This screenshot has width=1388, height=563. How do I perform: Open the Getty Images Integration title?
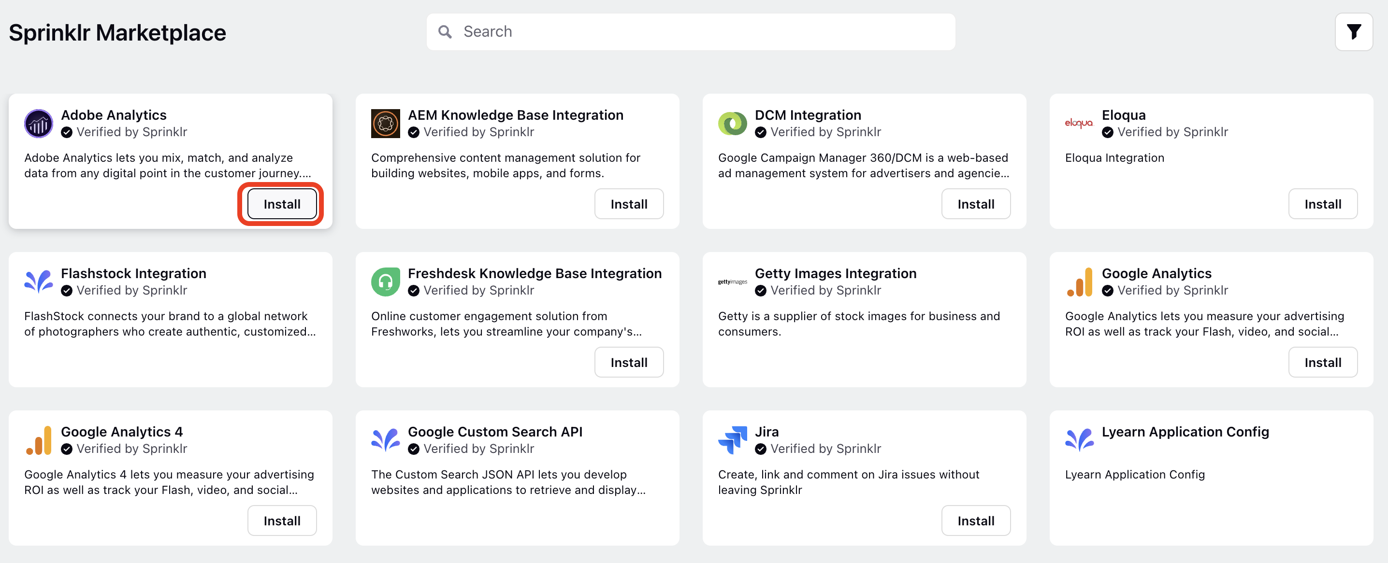click(x=836, y=273)
